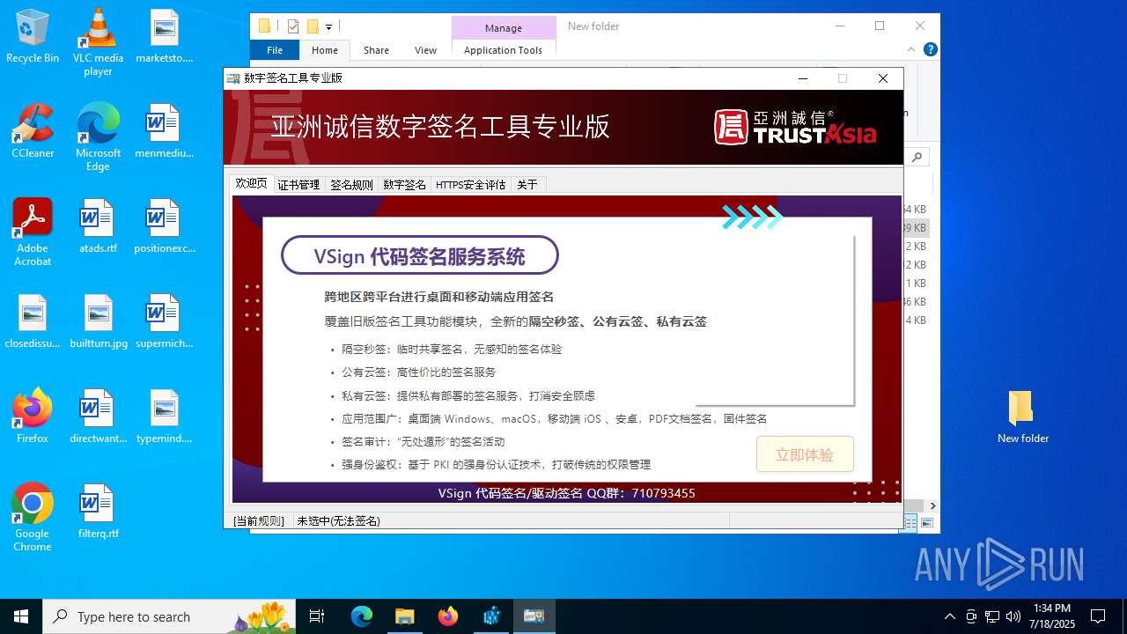
Task: Select menmediu... document on desktop
Action: click(164, 130)
